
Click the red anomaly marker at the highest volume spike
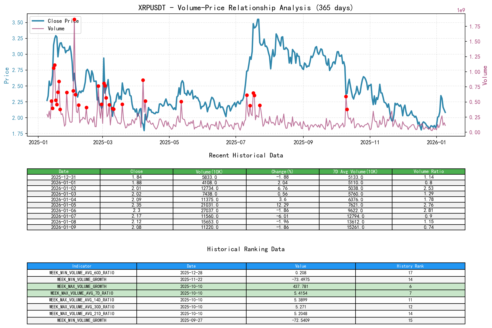75,19
